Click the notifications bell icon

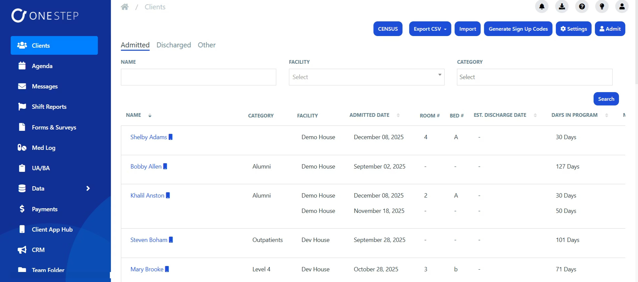[542, 6]
